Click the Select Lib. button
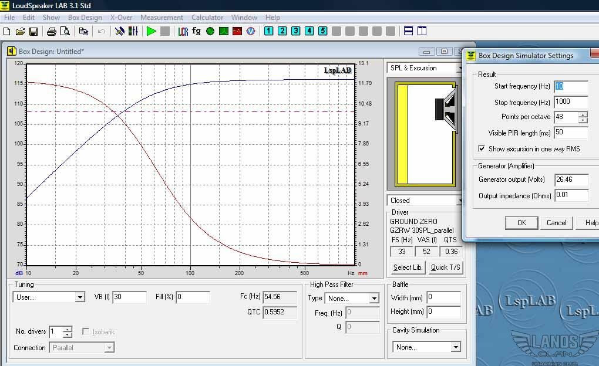 (x=408, y=267)
